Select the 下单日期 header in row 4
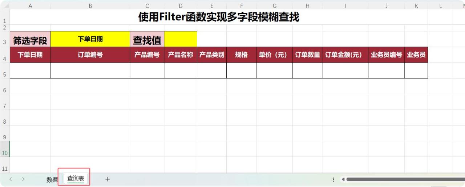The height and width of the screenshot is (187, 465). pos(30,55)
